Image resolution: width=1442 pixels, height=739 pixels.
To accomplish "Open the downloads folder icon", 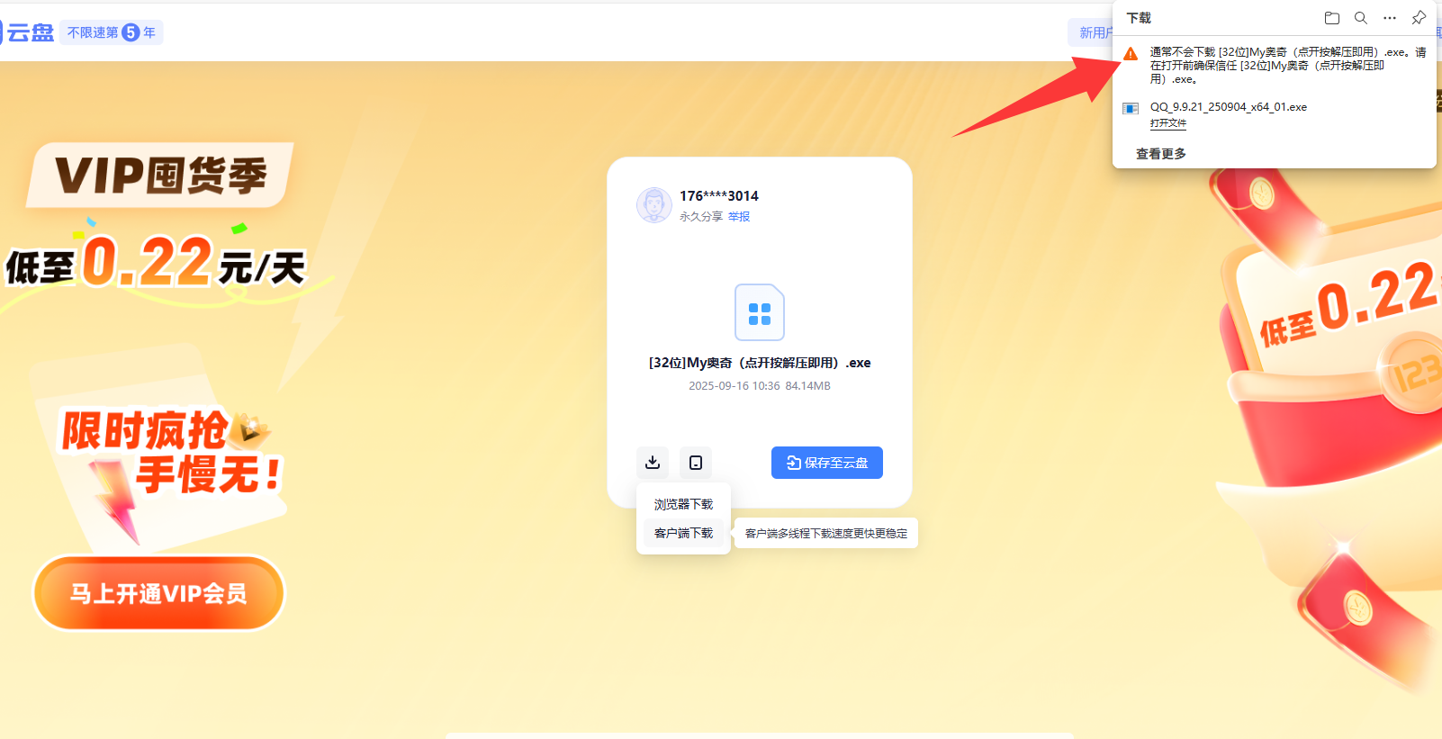I will 1332,18.
